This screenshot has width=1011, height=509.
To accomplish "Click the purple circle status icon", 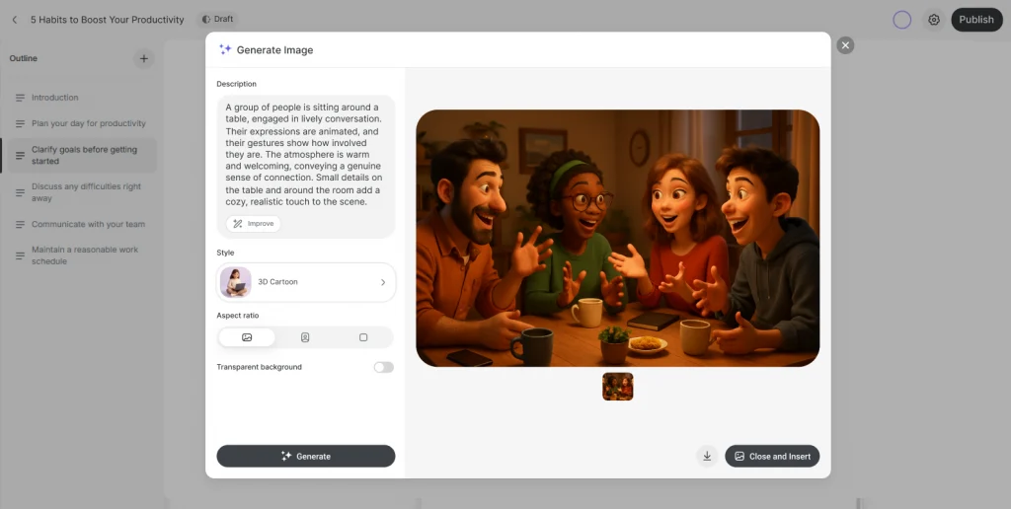I will 901,20.
